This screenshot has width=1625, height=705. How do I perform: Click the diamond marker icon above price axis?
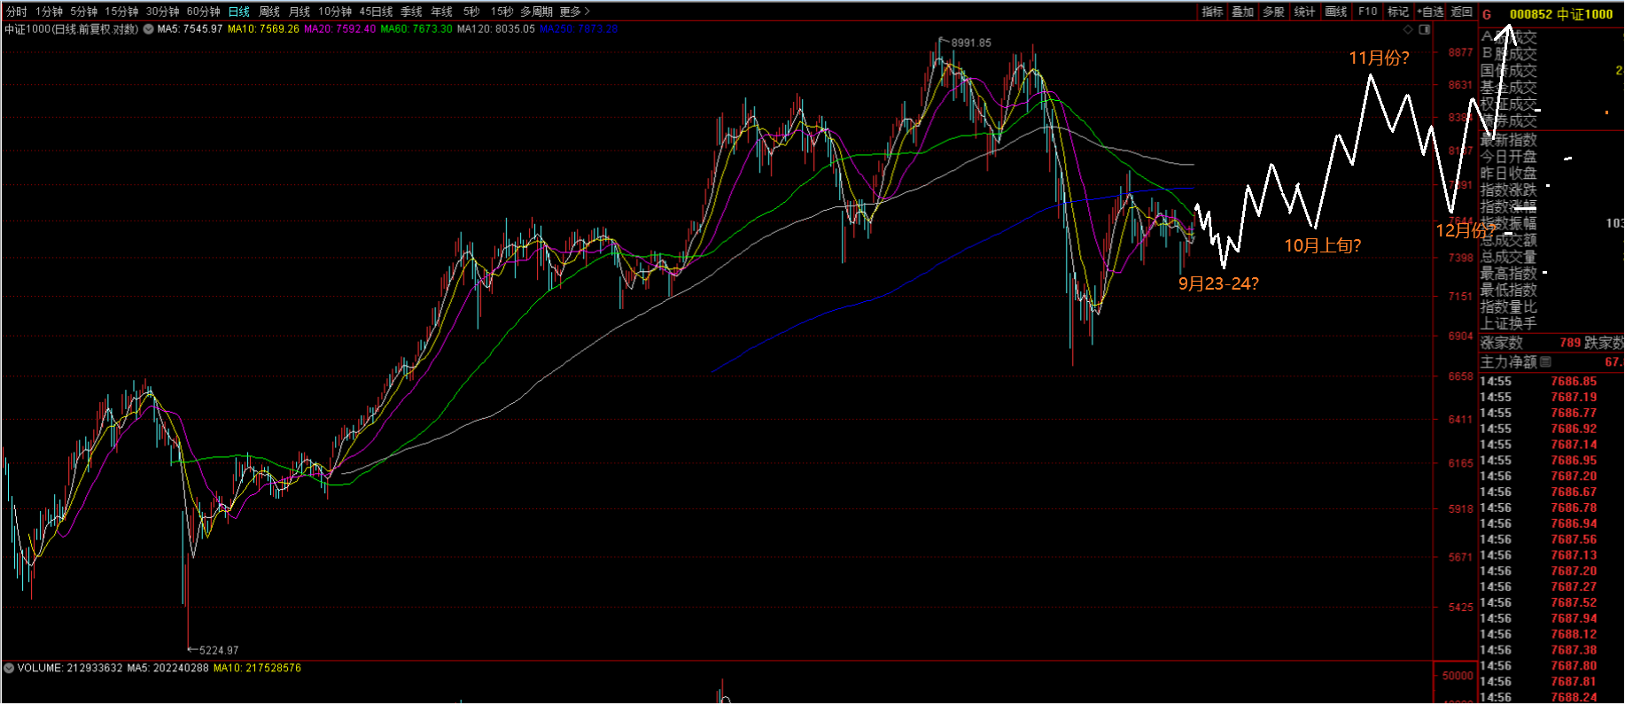[1409, 29]
